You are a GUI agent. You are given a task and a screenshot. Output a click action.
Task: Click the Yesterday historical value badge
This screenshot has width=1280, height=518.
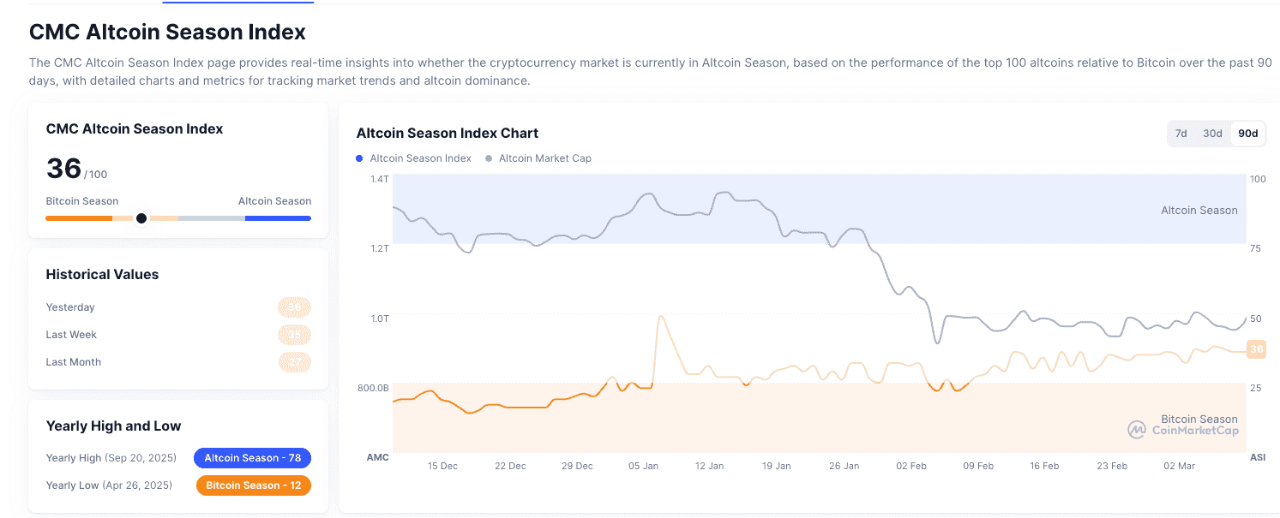click(x=294, y=307)
